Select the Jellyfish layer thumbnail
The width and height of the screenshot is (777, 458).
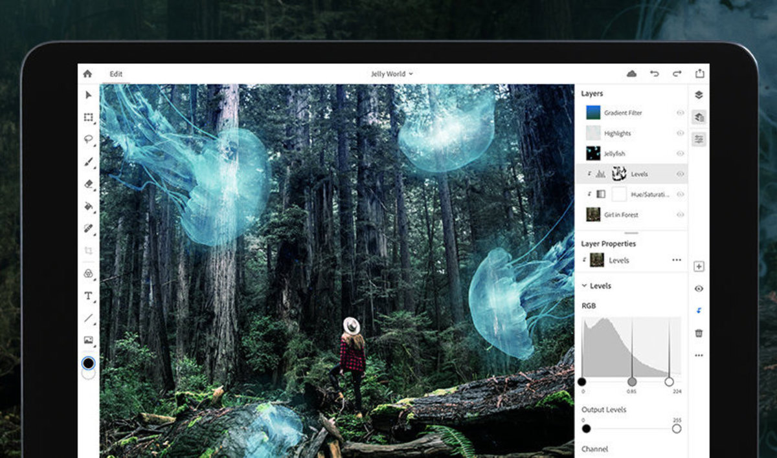click(593, 153)
